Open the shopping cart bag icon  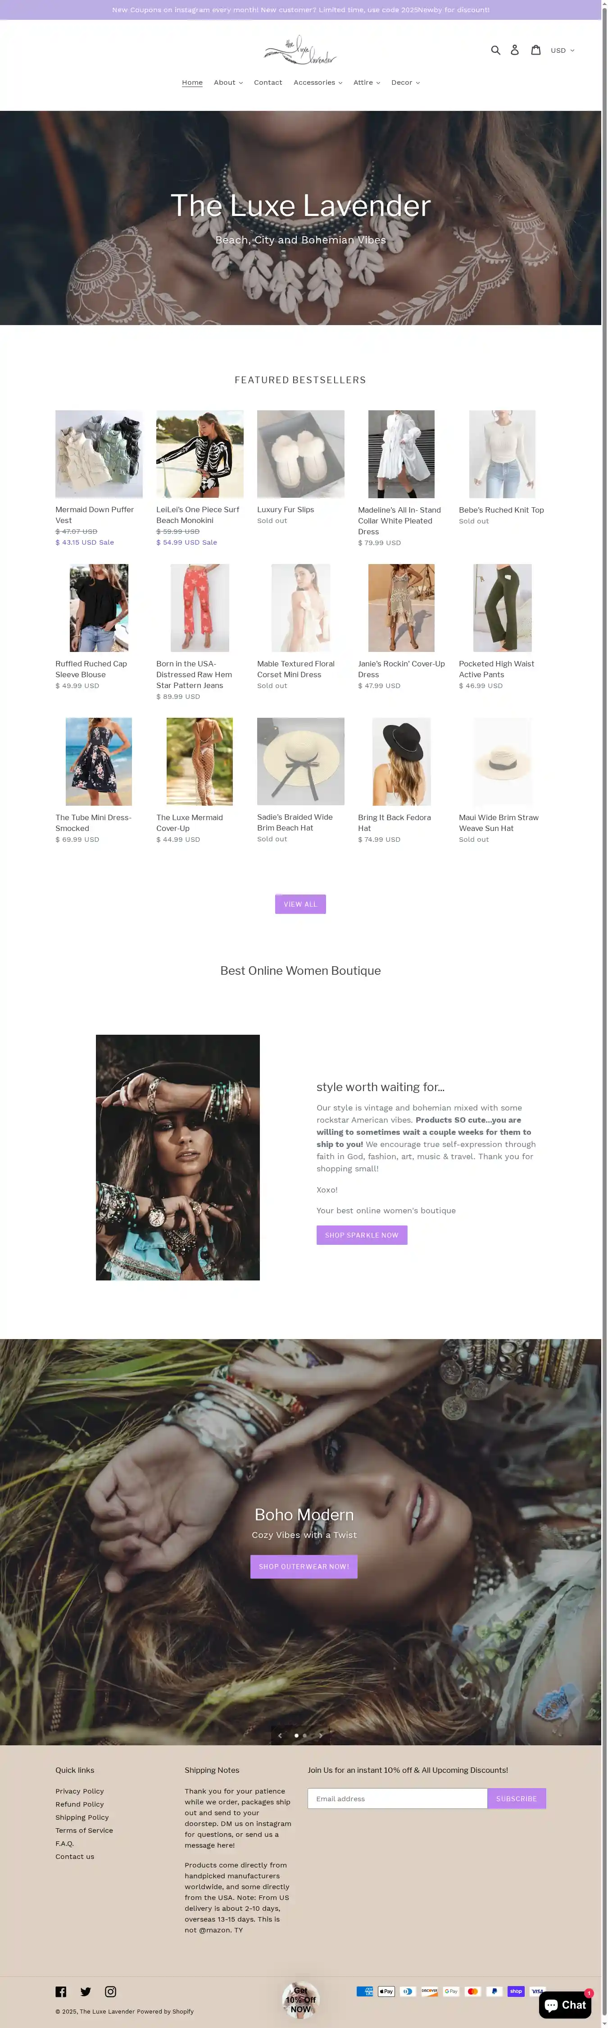click(535, 50)
